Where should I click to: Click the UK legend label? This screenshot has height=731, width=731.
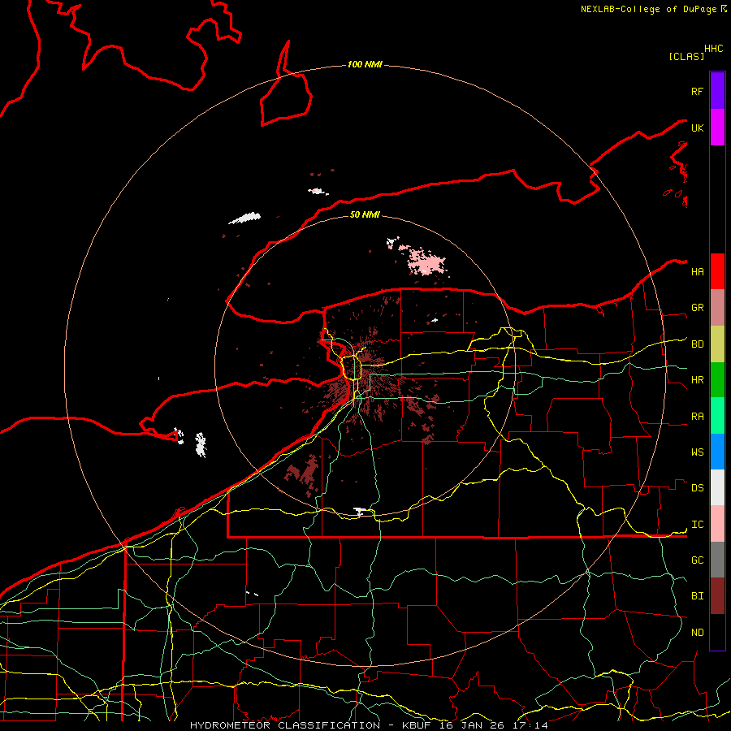point(697,128)
